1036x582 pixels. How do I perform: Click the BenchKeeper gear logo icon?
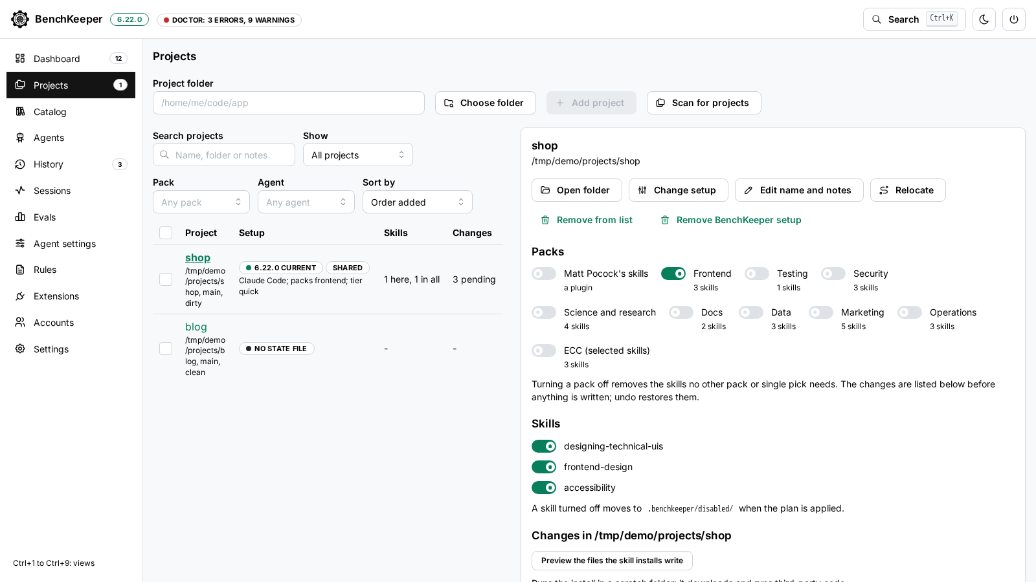(x=20, y=19)
